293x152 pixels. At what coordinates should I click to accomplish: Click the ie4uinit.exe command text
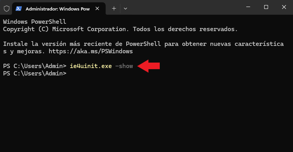coord(91,66)
